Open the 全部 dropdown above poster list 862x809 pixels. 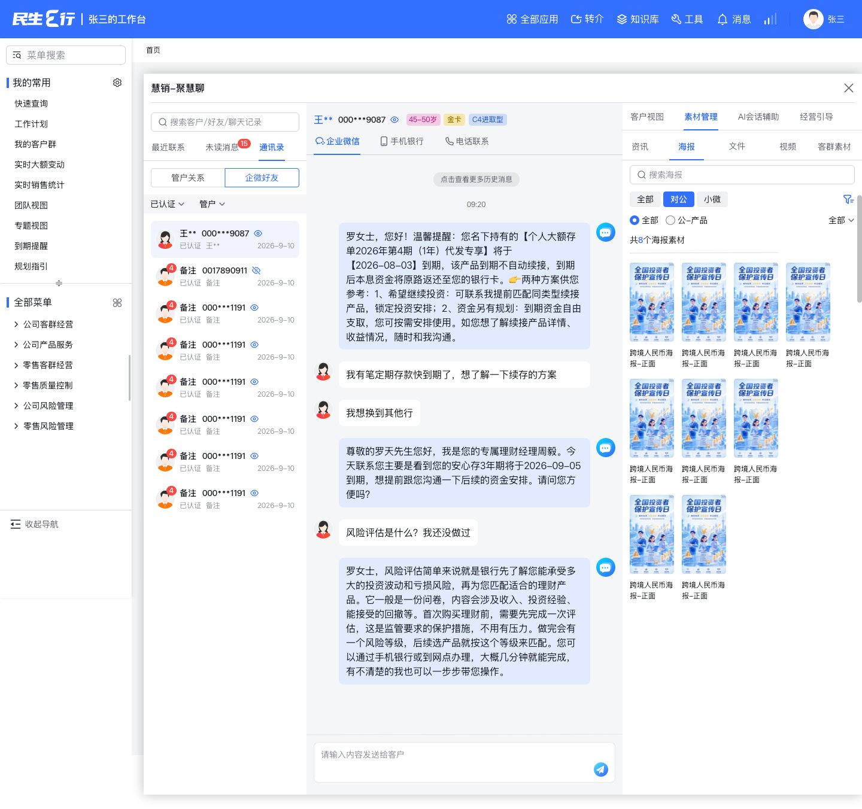[x=841, y=220]
